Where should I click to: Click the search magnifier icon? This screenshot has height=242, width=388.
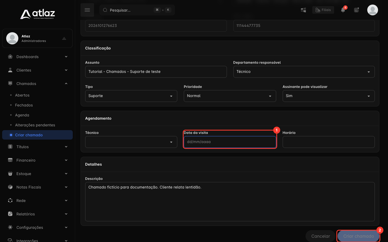point(105,10)
